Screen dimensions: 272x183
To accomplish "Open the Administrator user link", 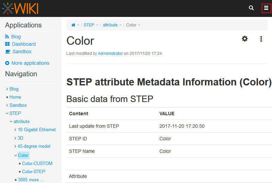I will 110,54.
